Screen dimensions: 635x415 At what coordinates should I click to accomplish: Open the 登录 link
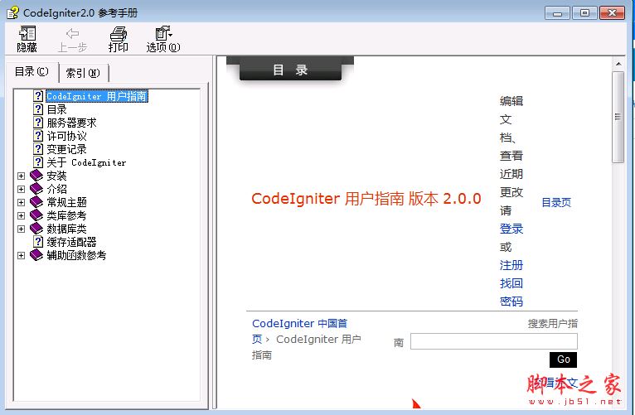511,229
